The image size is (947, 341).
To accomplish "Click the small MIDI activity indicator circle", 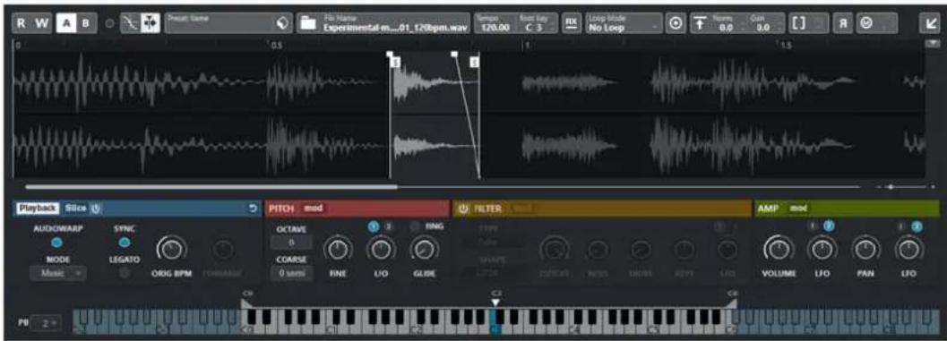I will (110, 23).
